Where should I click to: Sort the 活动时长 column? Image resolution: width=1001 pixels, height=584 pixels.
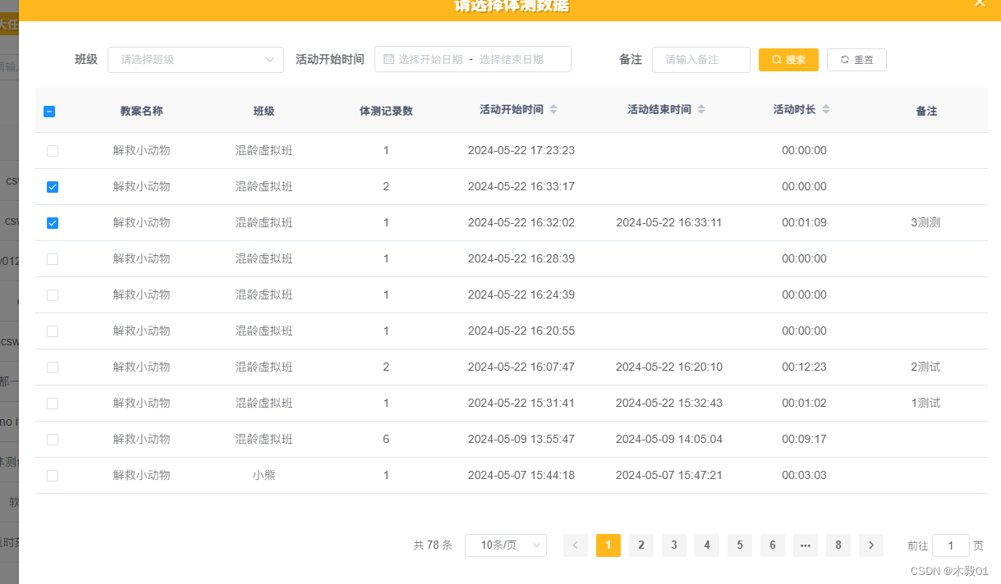(x=826, y=108)
